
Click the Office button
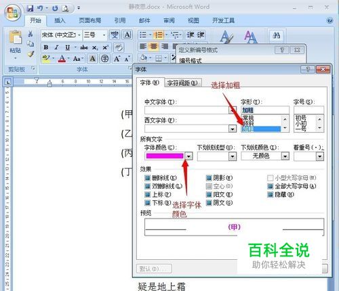click(13, 12)
